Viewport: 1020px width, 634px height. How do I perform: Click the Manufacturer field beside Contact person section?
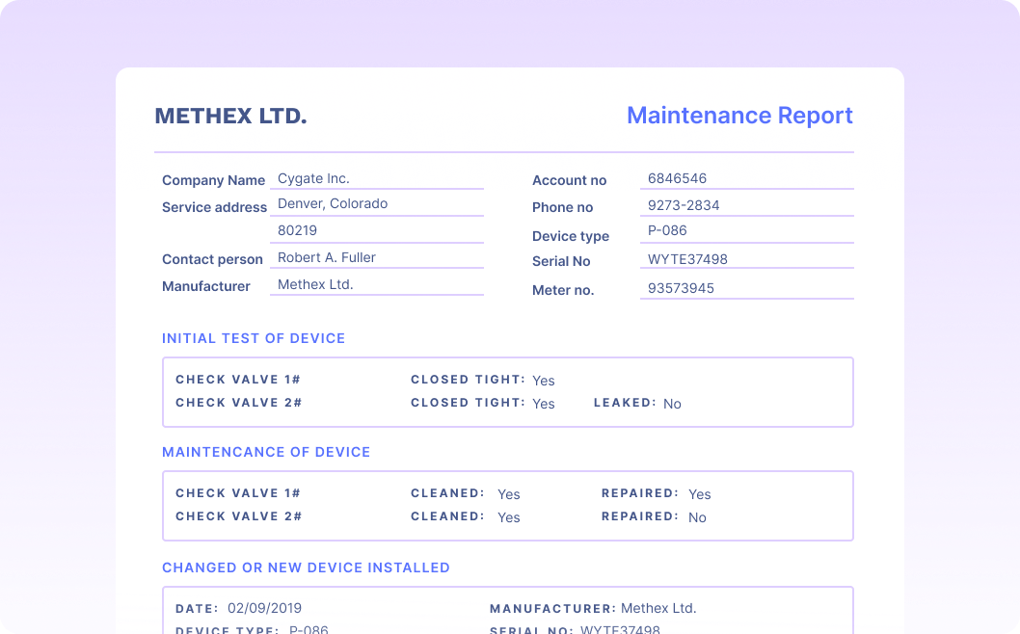click(x=376, y=284)
